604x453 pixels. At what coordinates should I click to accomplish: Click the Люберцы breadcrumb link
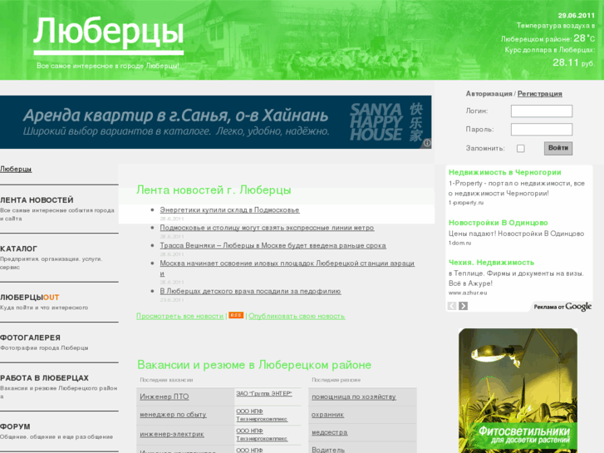click(16, 169)
